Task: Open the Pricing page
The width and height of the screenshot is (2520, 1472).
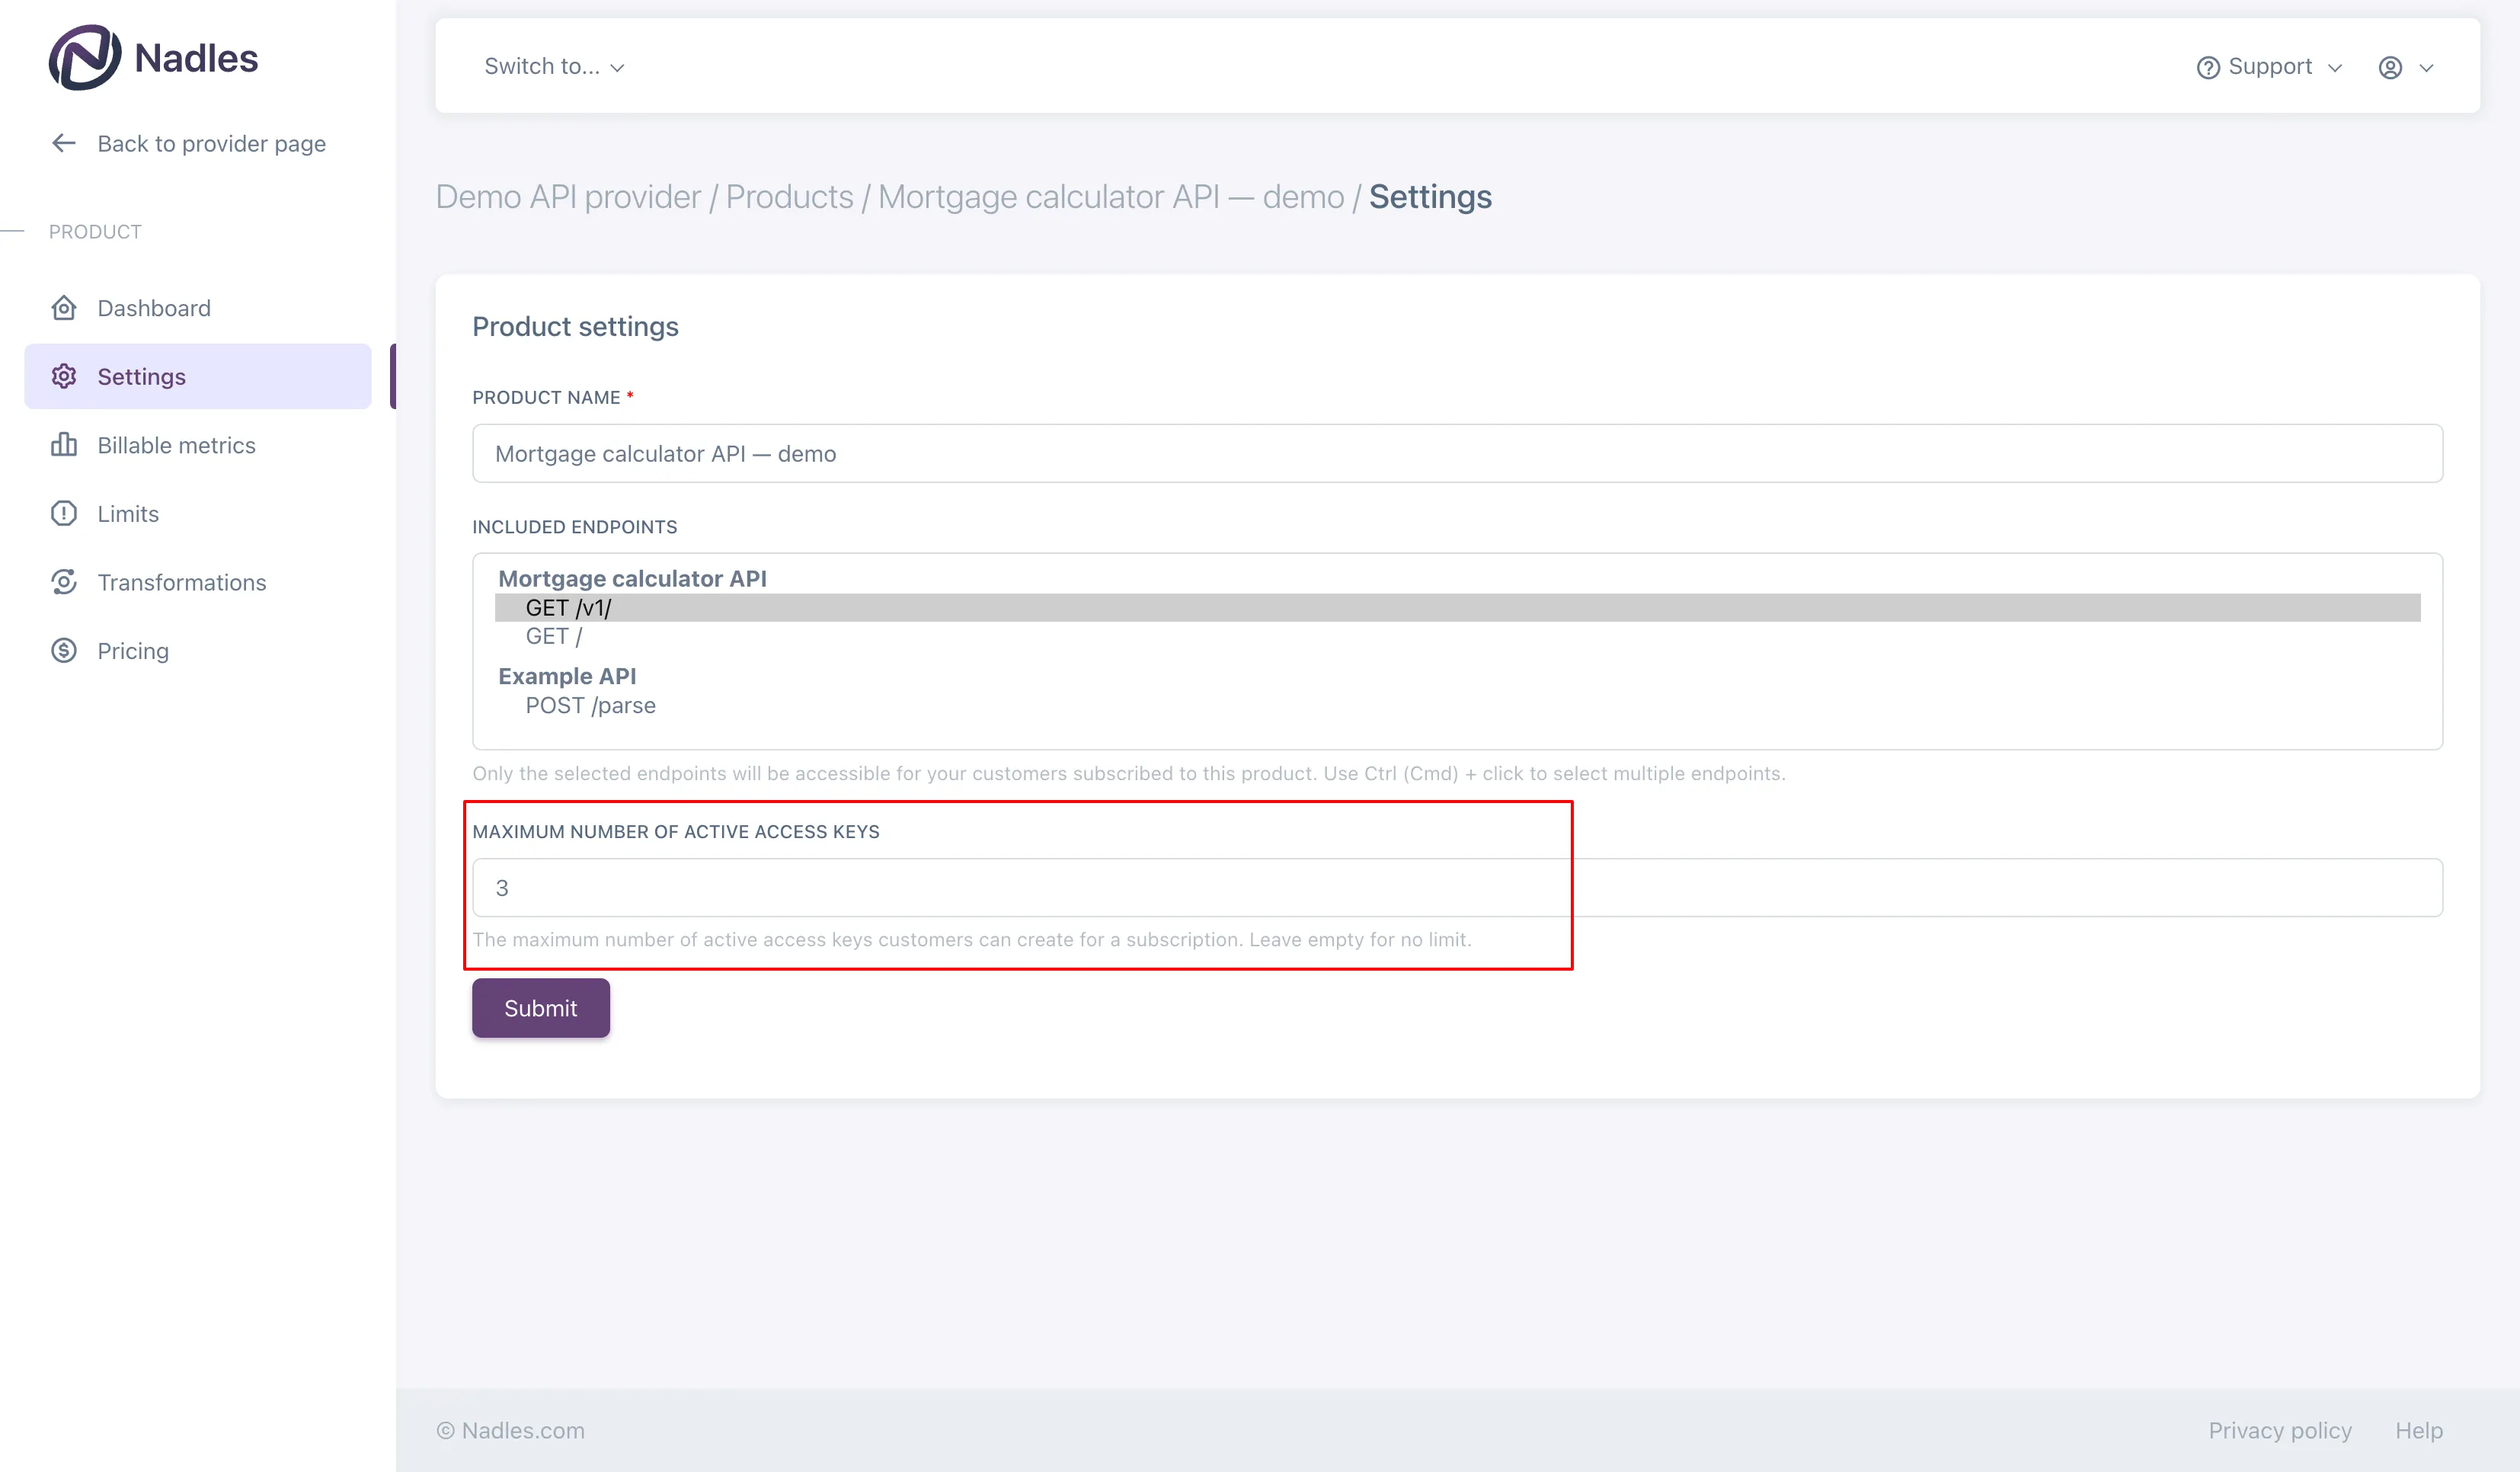Action: tap(198, 651)
